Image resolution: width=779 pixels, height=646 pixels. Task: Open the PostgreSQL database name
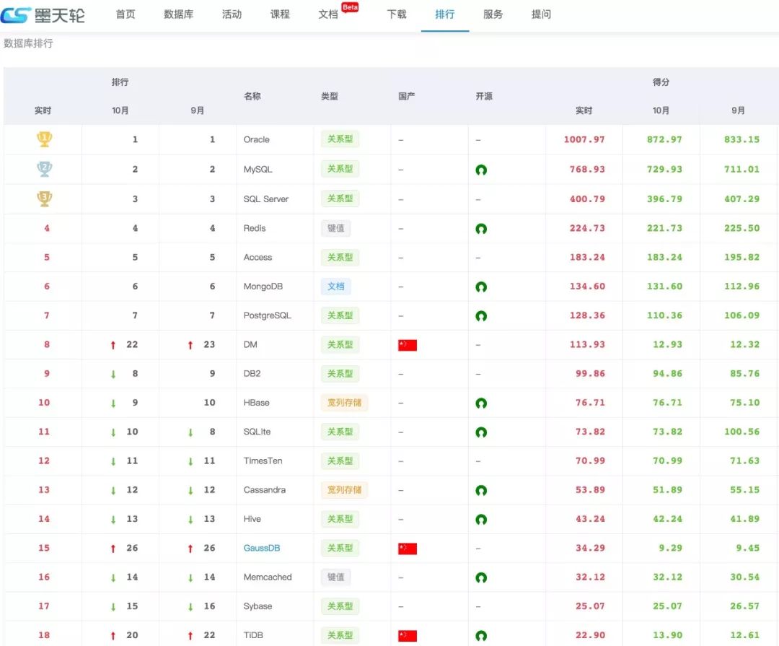[x=268, y=315]
